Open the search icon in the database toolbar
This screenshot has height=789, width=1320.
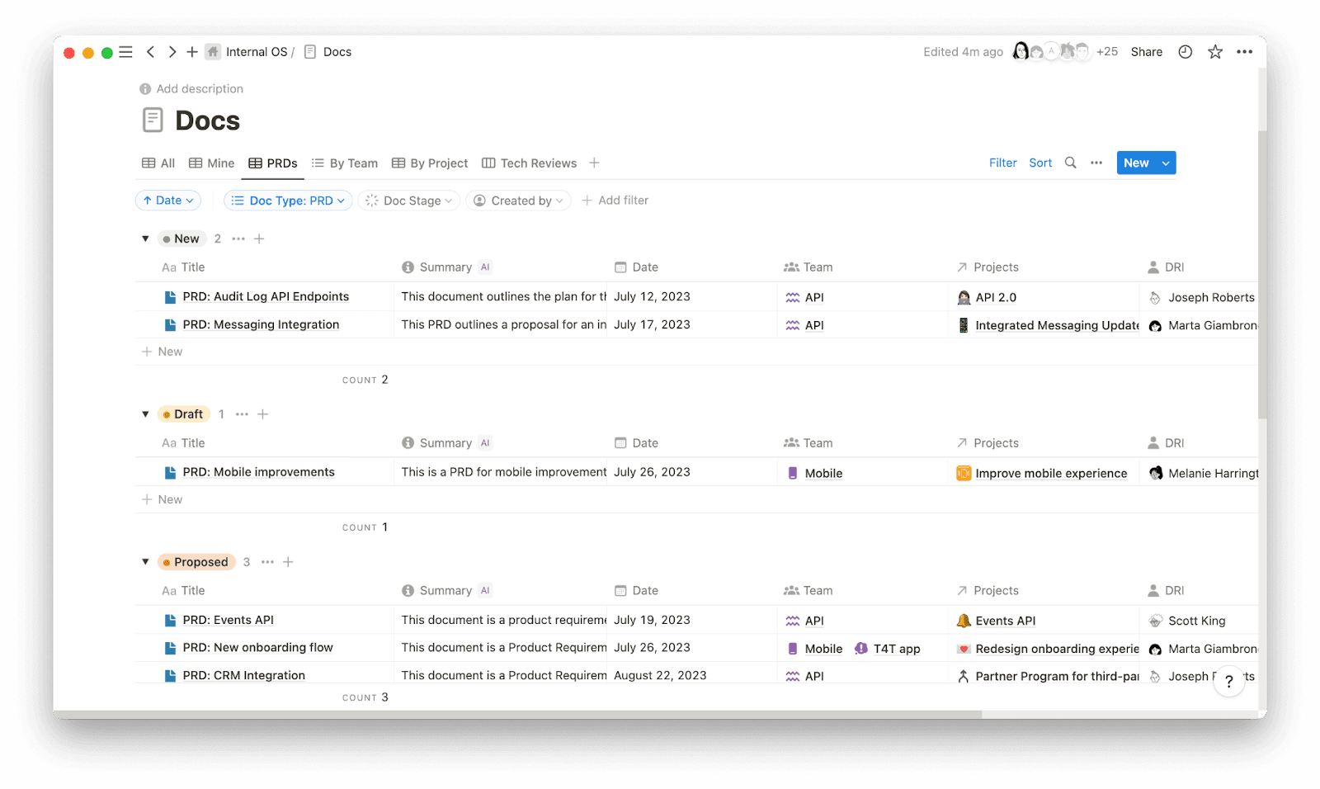(x=1070, y=163)
